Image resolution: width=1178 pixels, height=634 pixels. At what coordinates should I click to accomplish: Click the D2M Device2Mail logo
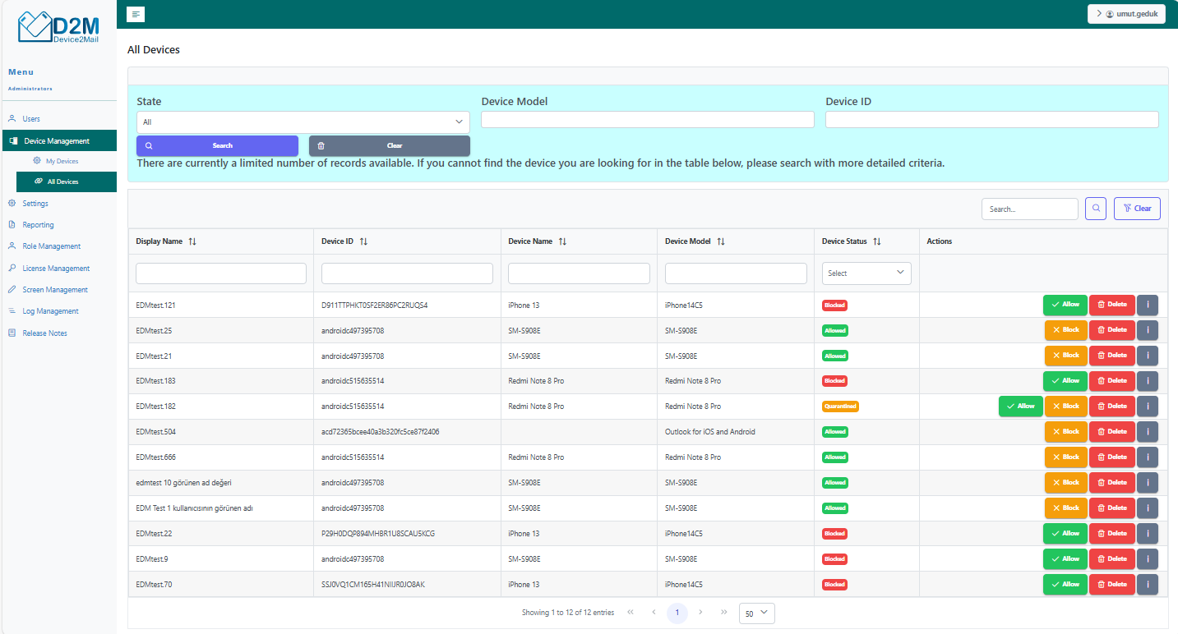pos(58,27)
